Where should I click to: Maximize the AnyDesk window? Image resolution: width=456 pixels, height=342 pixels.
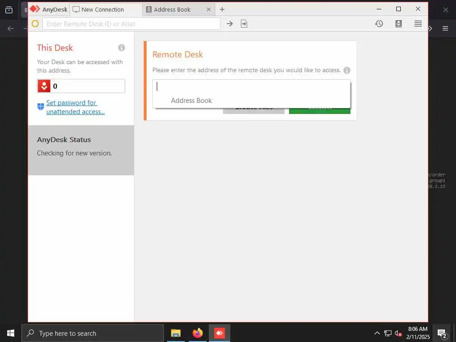[x=399, y=9]
